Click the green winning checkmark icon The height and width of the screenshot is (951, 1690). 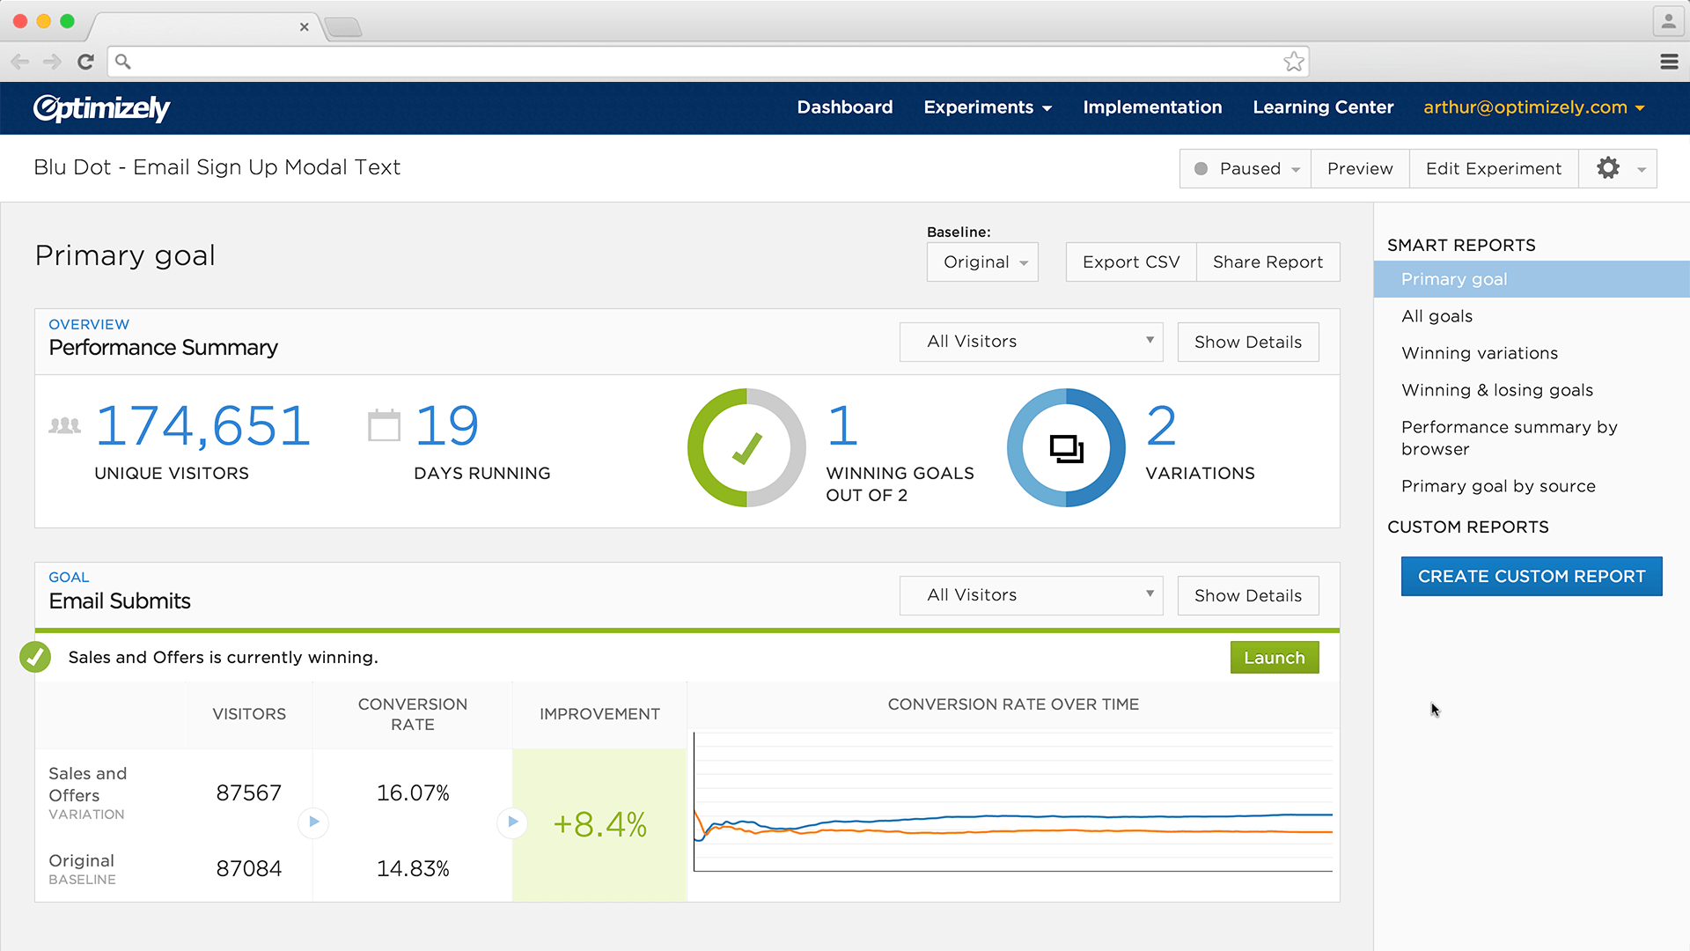(35, 657)
